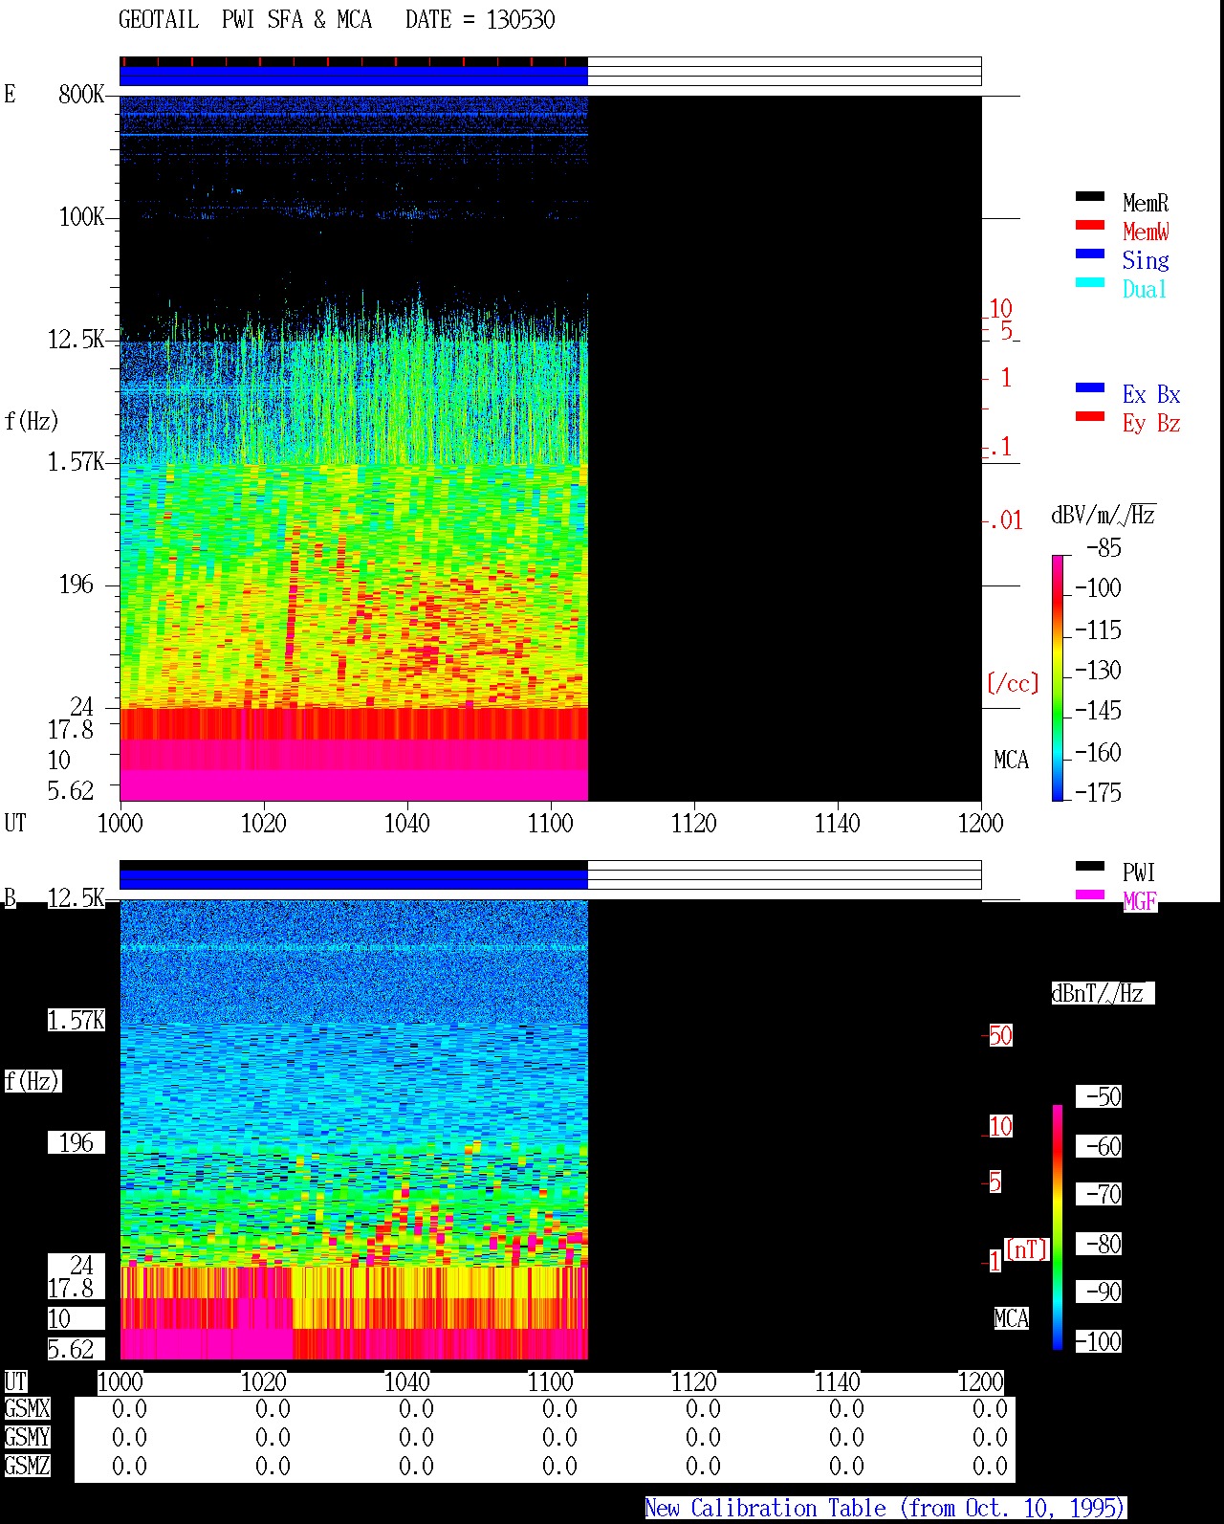Screen dimensions: 1224x1524
Task: Click the 1100 UT label in orbit table
Action: click(x=551, y=1381)
